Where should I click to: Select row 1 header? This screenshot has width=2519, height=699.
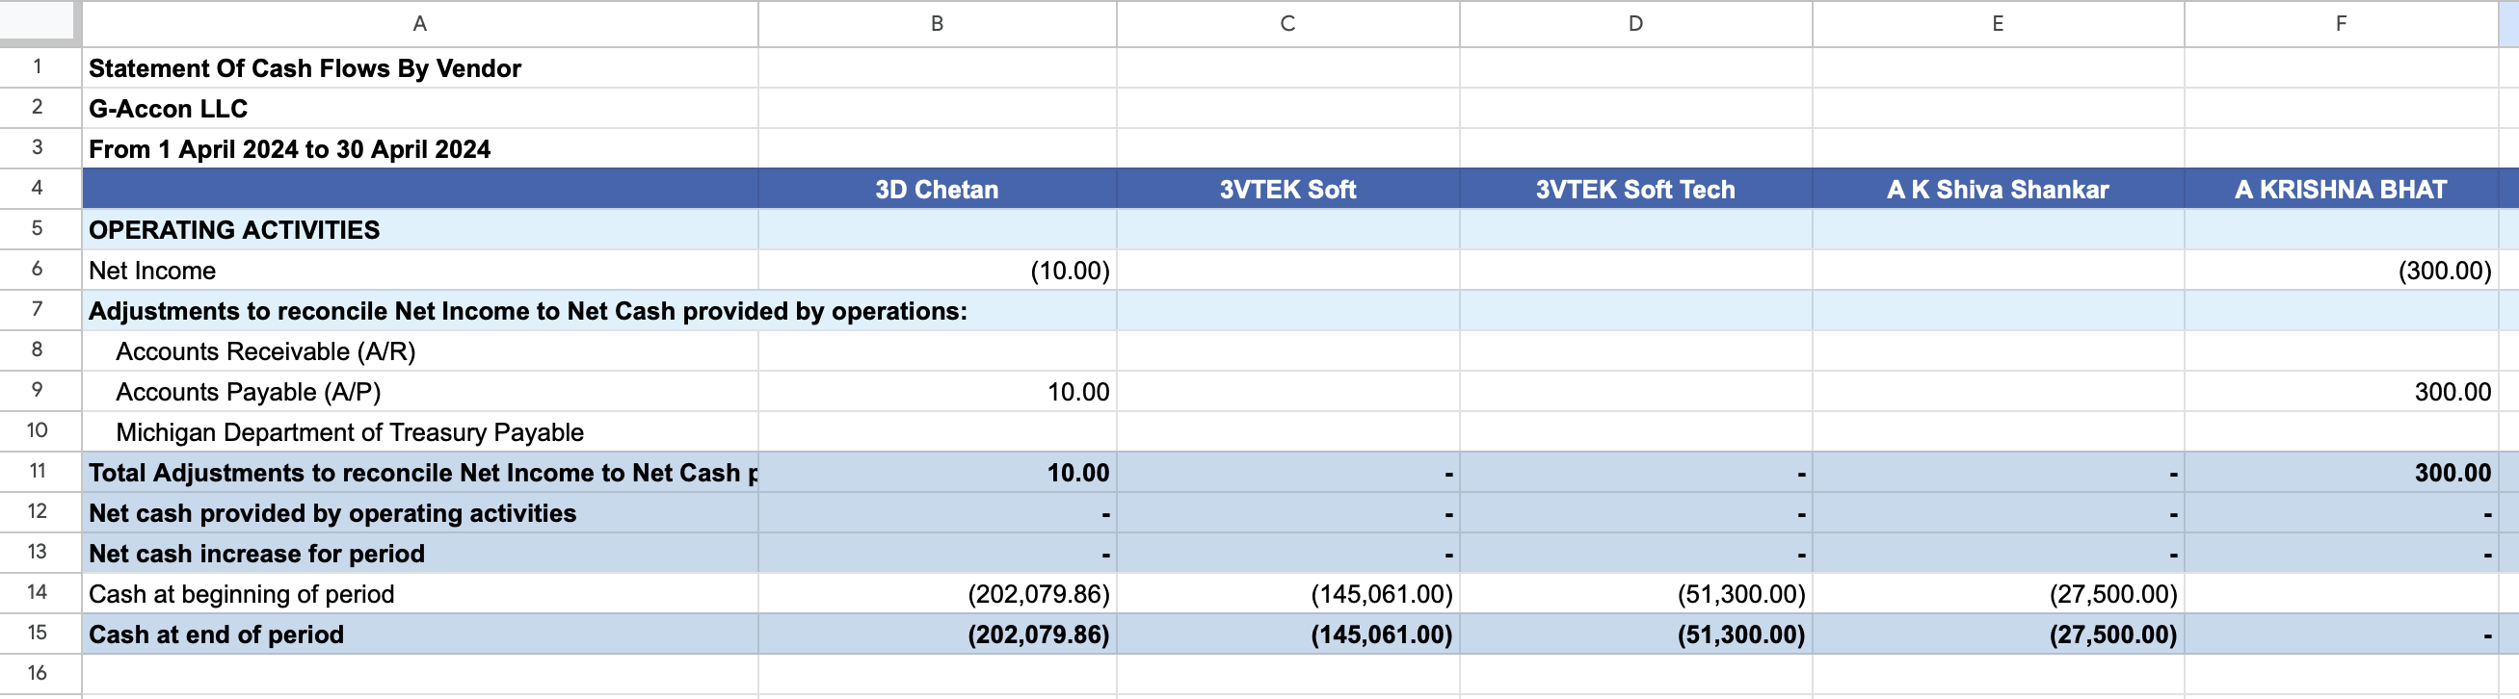40,67
